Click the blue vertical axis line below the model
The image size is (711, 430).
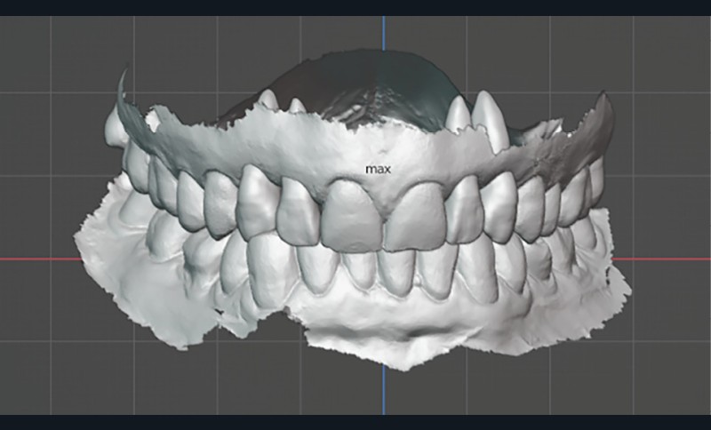click(x=384, y=395)
